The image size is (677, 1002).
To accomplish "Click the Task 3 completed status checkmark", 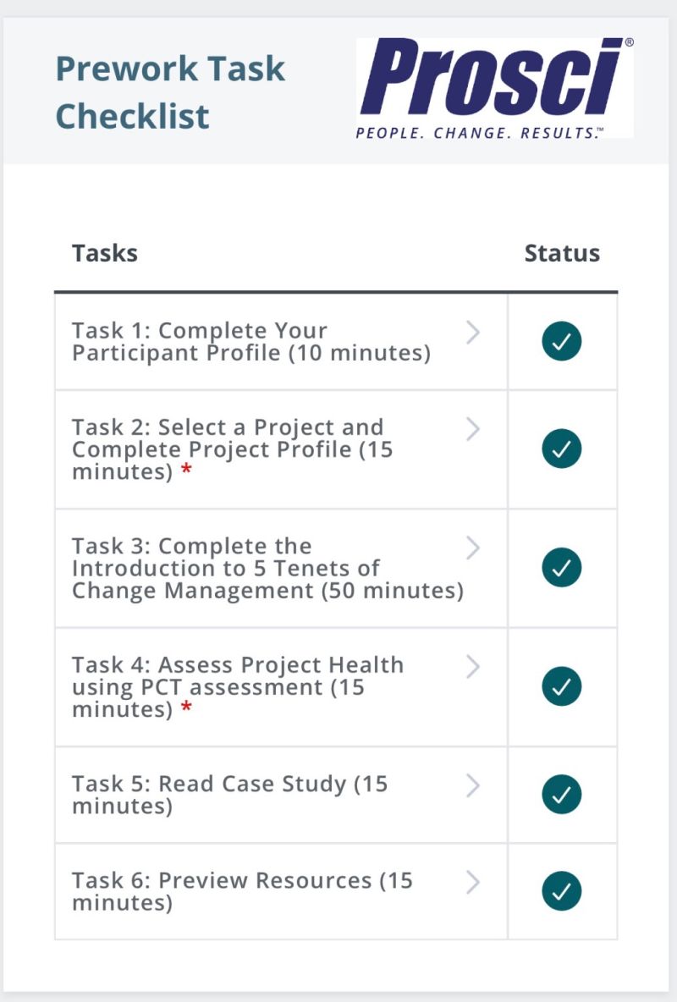I will pos(561,568).
